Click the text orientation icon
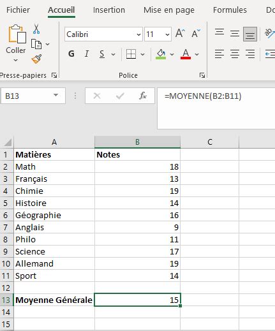Image resolution: width=275 pixels, height=331 pixels. click(269, 33)
